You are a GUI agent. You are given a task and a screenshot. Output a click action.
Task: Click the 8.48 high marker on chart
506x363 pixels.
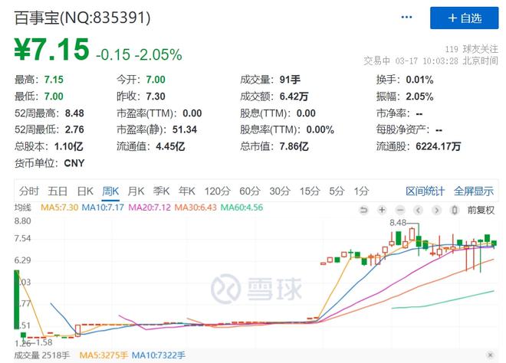[x=398, y=222]
